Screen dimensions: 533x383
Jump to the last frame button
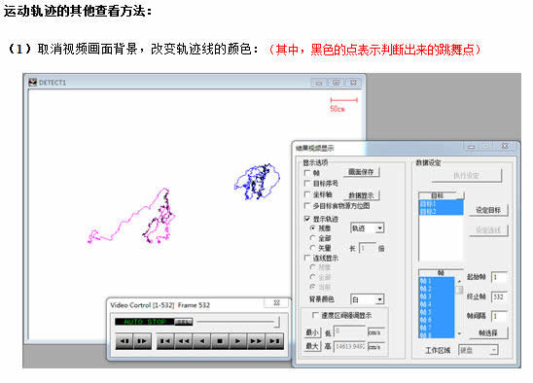(274, 341)
